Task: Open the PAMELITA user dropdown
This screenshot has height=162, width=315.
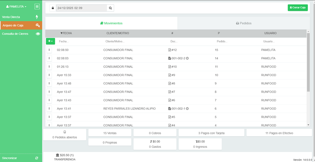Action: click(16, 7)
